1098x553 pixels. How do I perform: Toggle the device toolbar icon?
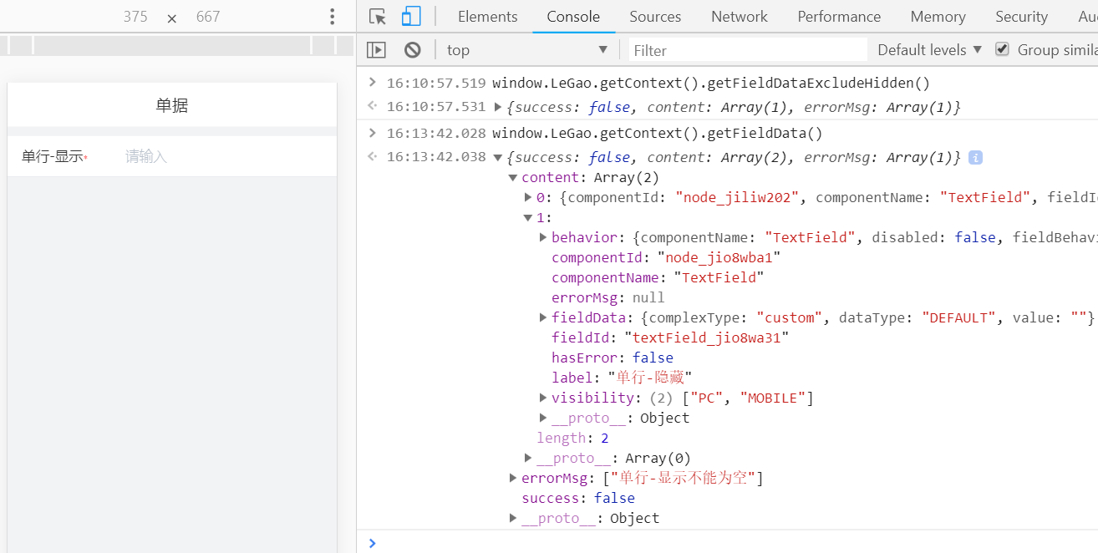click(x=410, y=17)
